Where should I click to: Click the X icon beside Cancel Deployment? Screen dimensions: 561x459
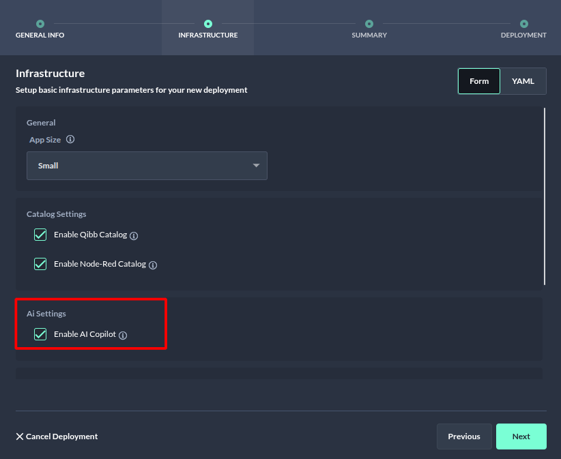(x=20, y=436)
